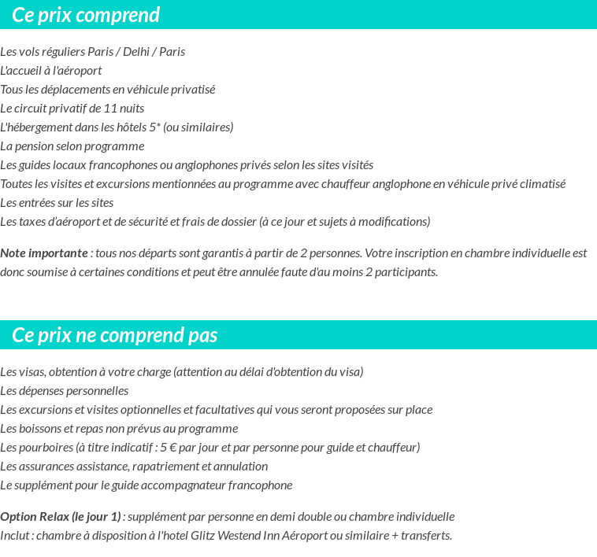The width and height of the screenshot is (597, 557).
Task: Click the bold 'Option Relax (le jour 1)' label
Action: (61, 517)
